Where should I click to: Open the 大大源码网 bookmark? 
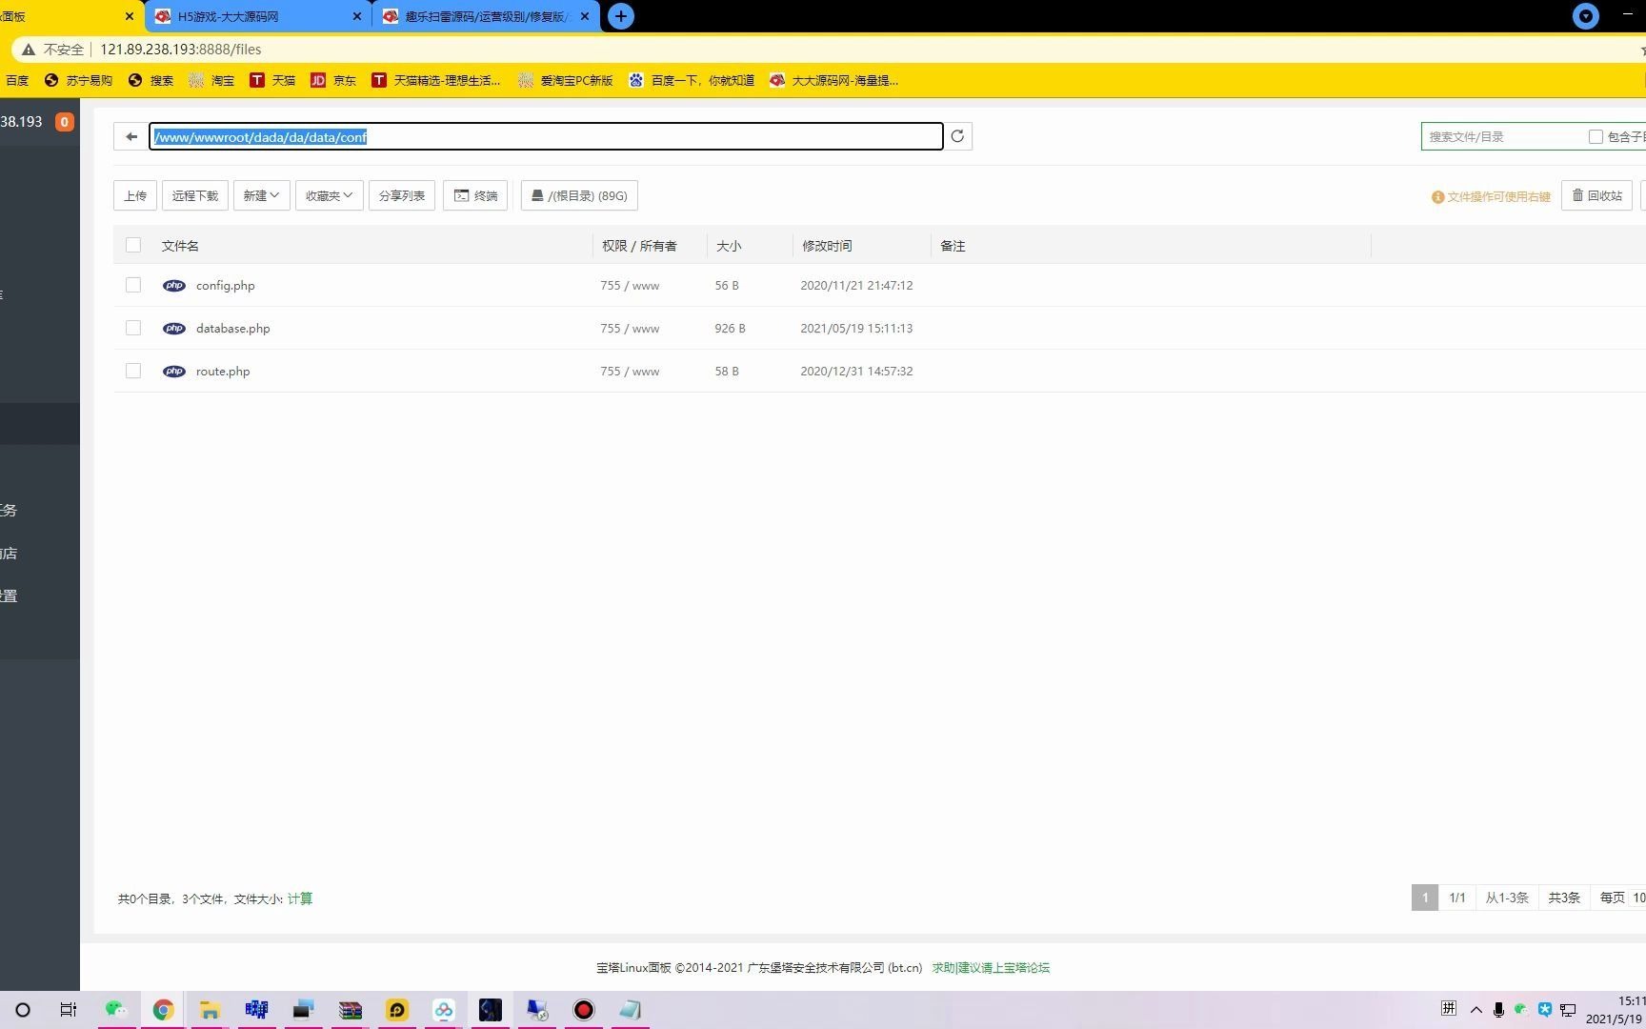point(833,80)
